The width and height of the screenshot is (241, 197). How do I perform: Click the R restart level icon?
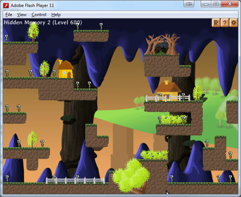pyautogui.click(x=216, y=23)
